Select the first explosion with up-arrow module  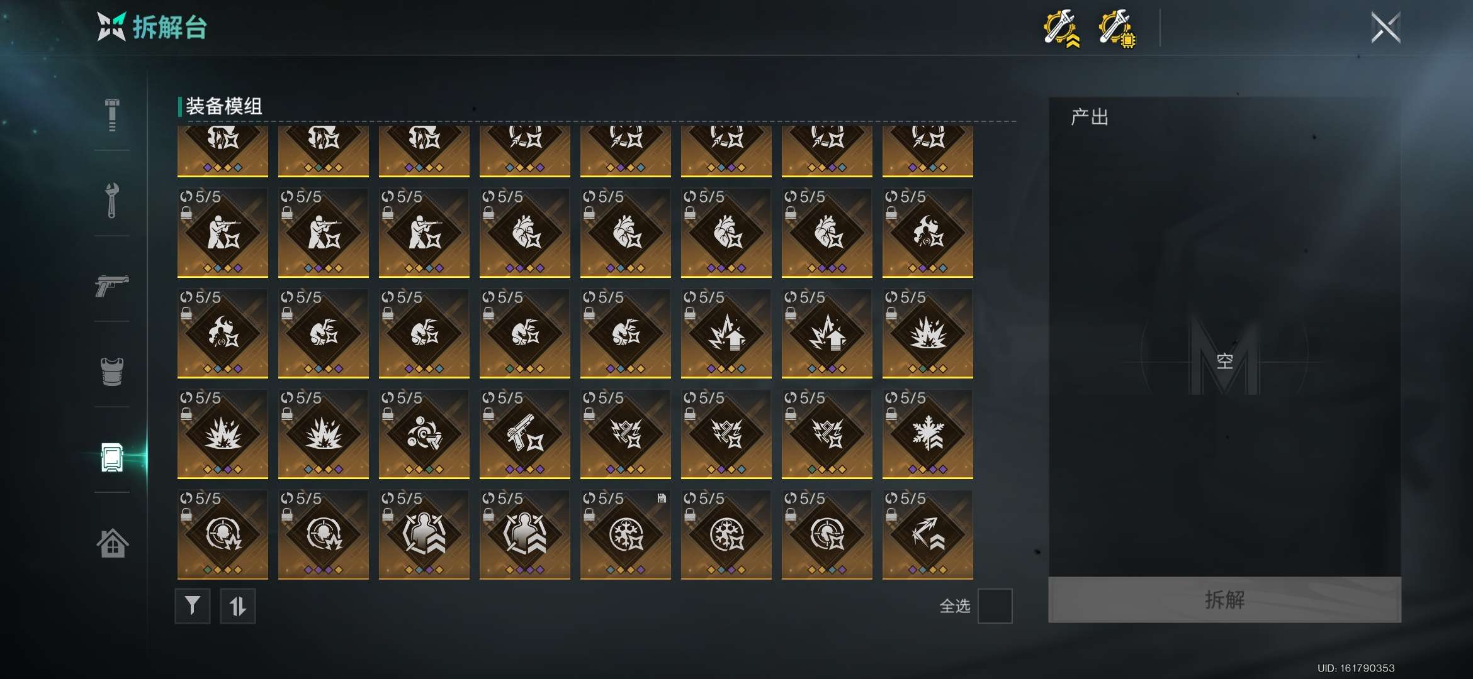click(x=726, y=334)
